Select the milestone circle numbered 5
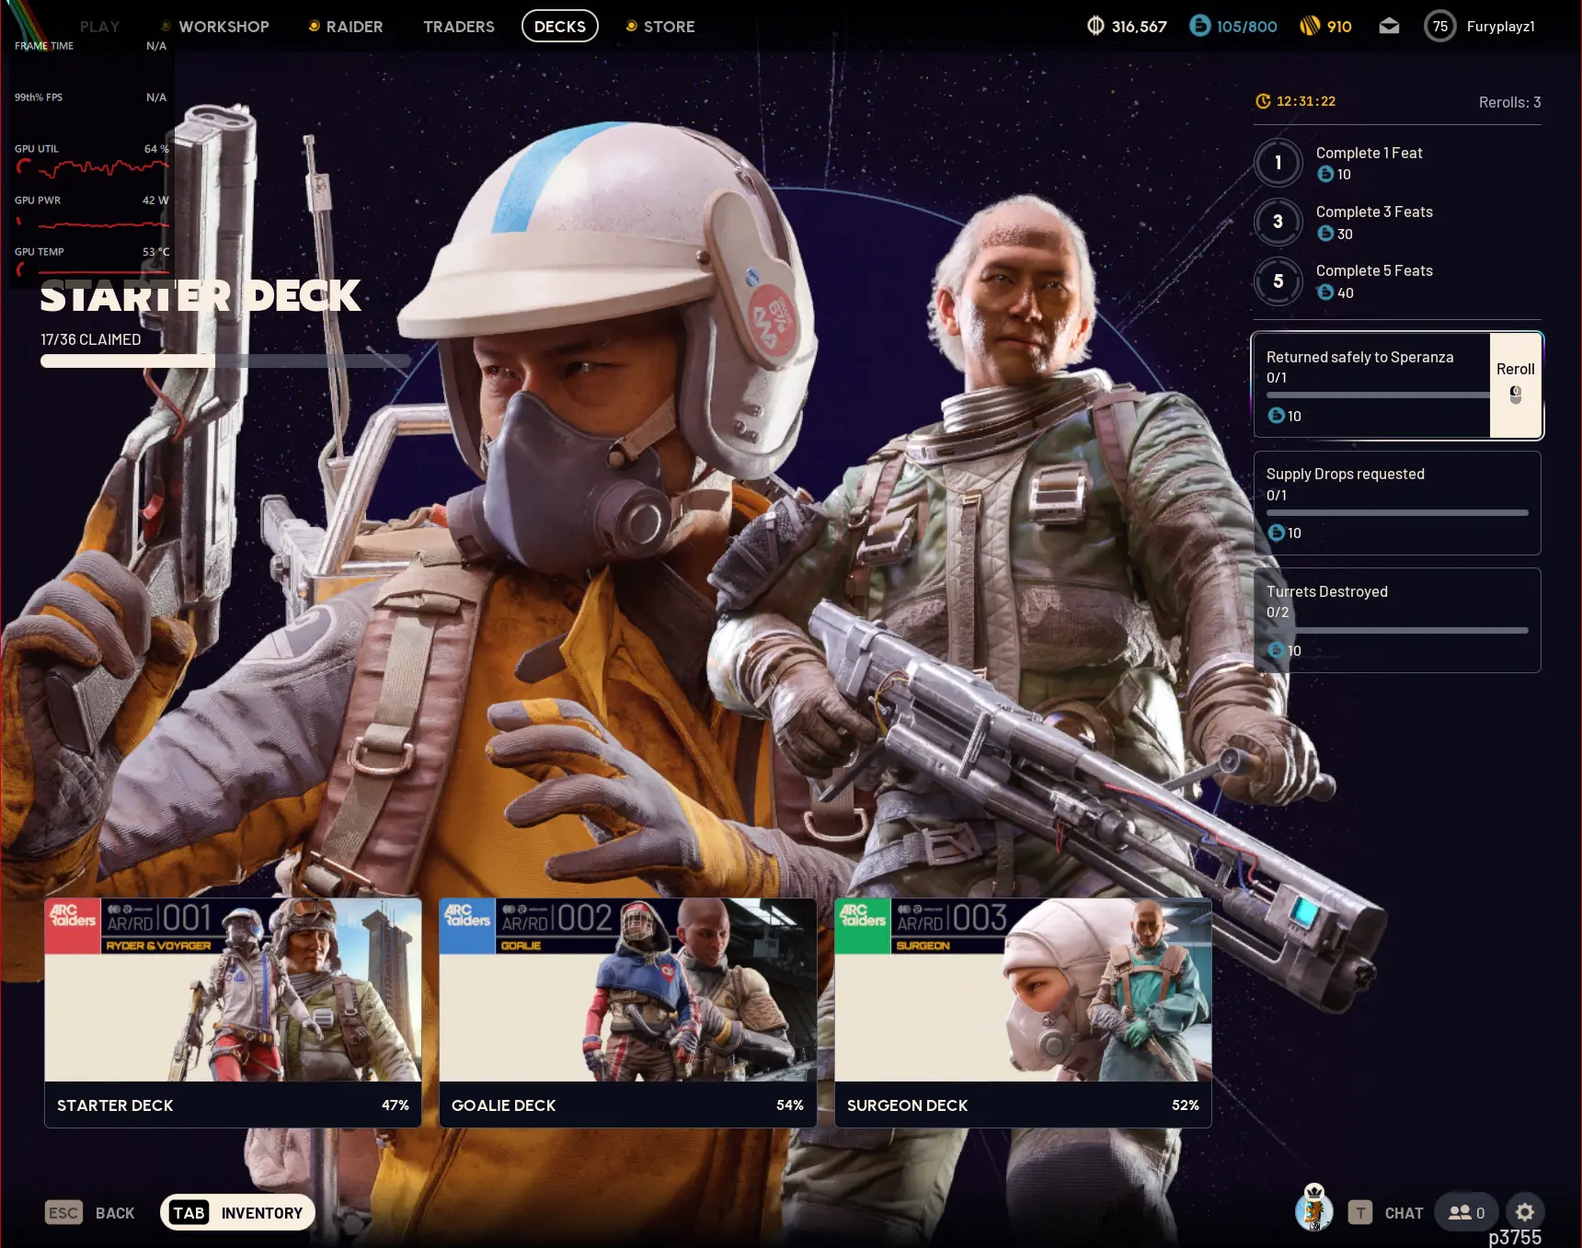 pyautogui.click(x=1278, y=281)
